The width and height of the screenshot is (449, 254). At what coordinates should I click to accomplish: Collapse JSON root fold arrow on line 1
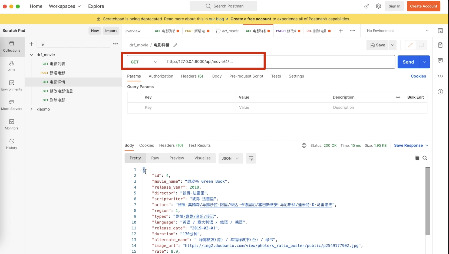pos(140,170)
